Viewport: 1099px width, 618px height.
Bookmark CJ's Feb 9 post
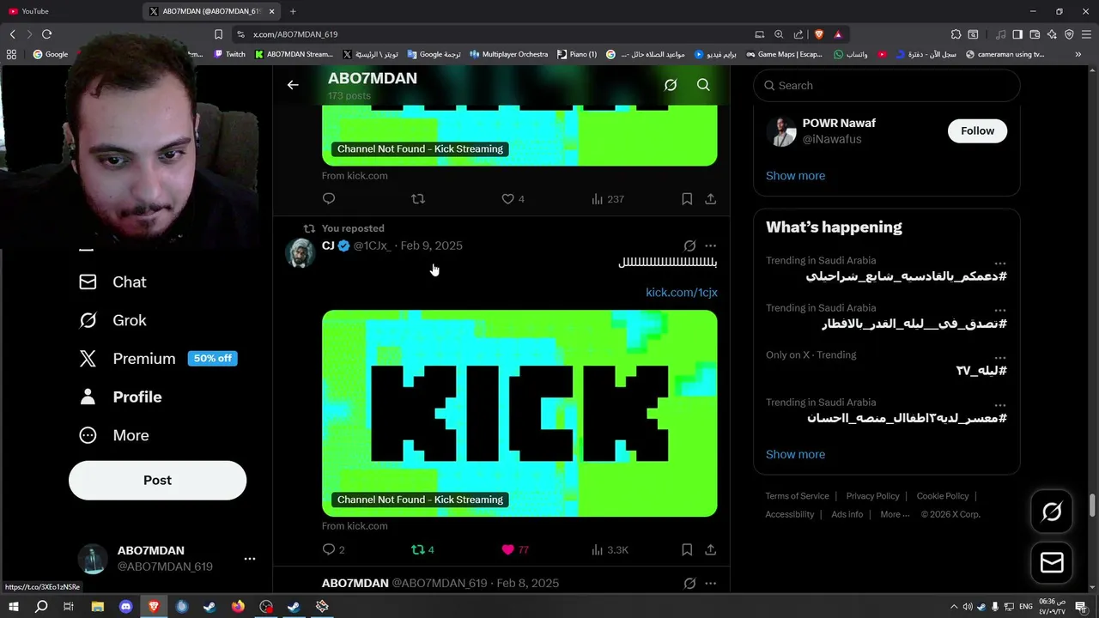pyautogui.click(x=687, y=549)
